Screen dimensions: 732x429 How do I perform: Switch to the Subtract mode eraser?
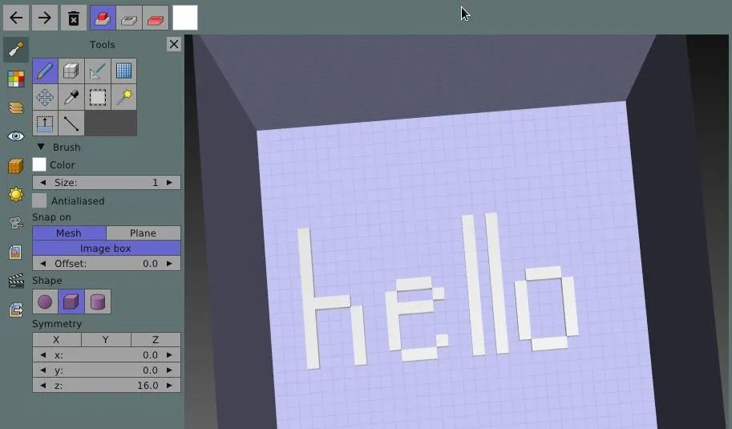click(129, 18)
